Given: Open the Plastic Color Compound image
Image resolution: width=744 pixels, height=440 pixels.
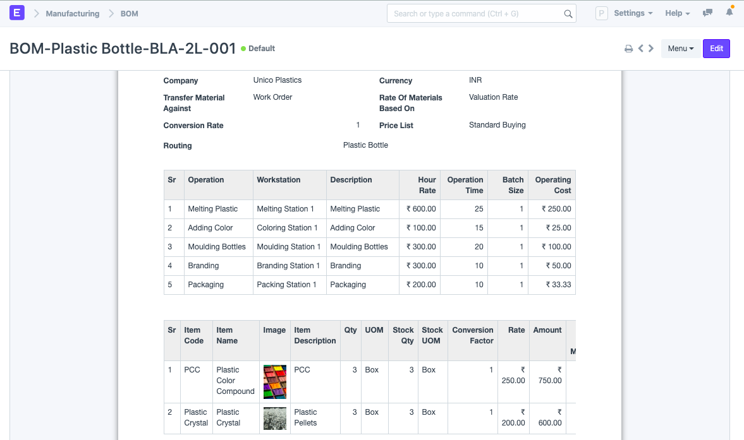Looking at the screenshot, I should (274, 381).
